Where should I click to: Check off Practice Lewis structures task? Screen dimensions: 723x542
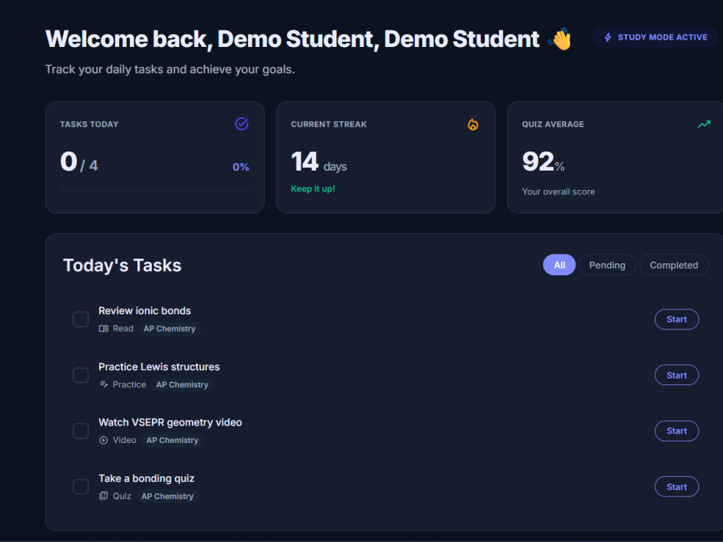pos(81,375)
